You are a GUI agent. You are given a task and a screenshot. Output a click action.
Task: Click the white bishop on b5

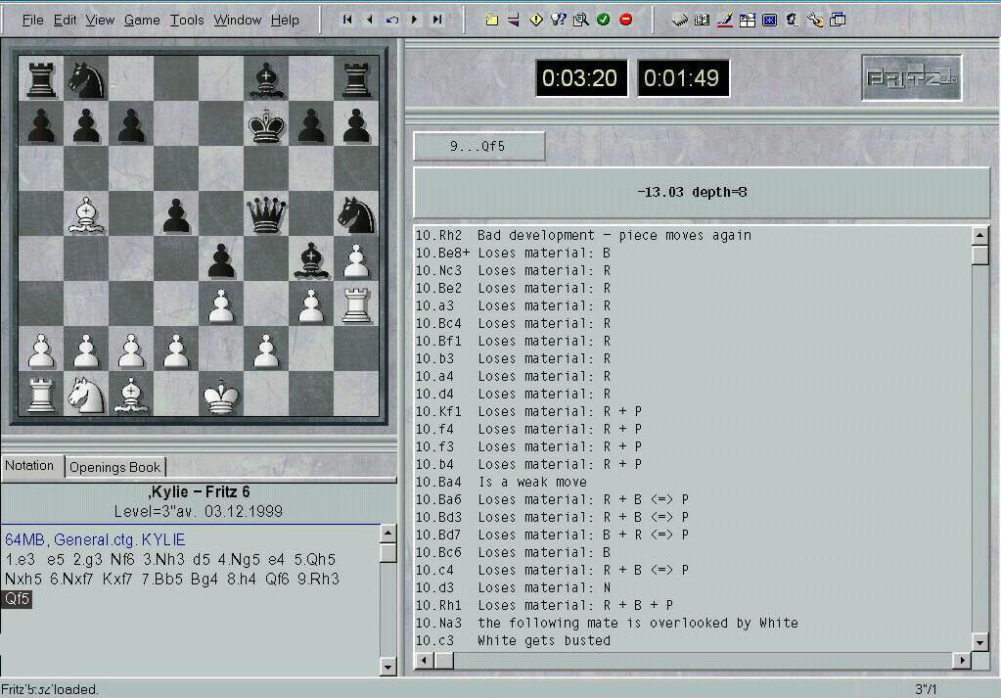tap(86, 215)
